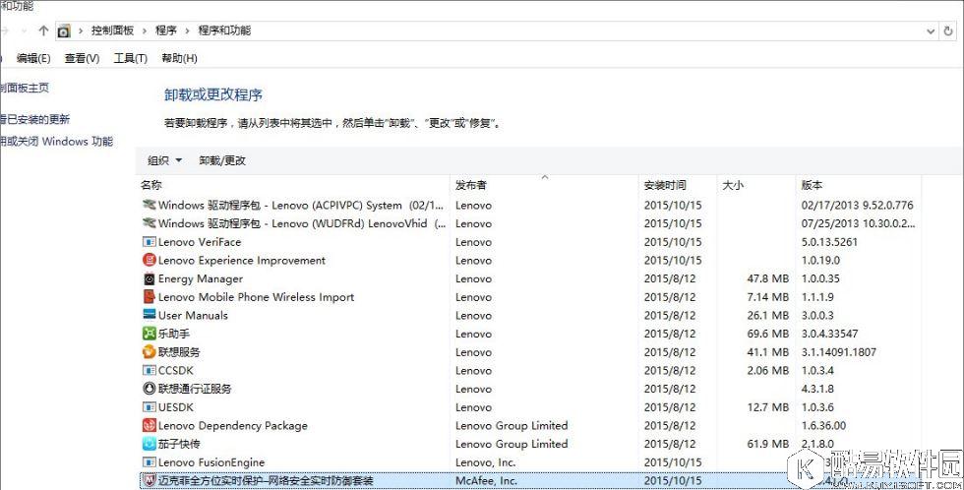
Task: Open the 编辑(E) menu
Action: click(x=33, y=58)
